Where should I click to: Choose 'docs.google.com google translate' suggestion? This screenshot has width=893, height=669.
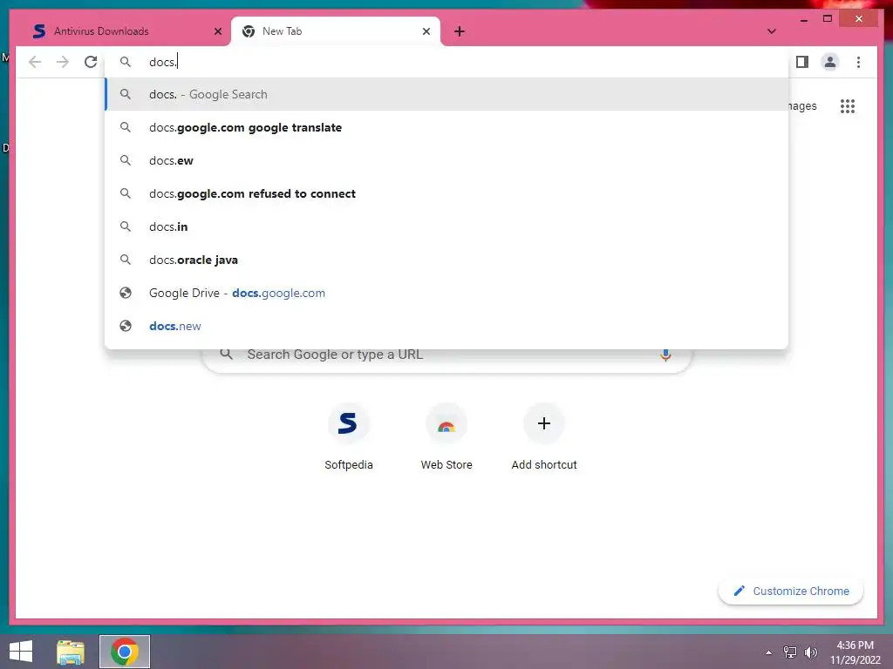447,127
